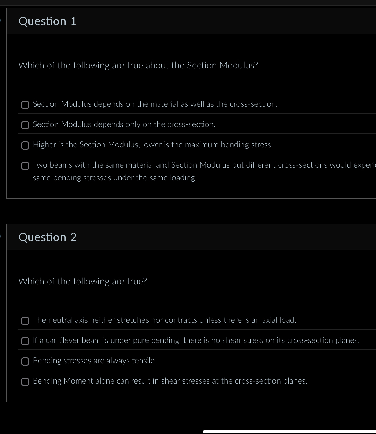This screenshot has width=376, height=434.
Task: Click the label of the neutral axis option
Action: click(164, 320)
